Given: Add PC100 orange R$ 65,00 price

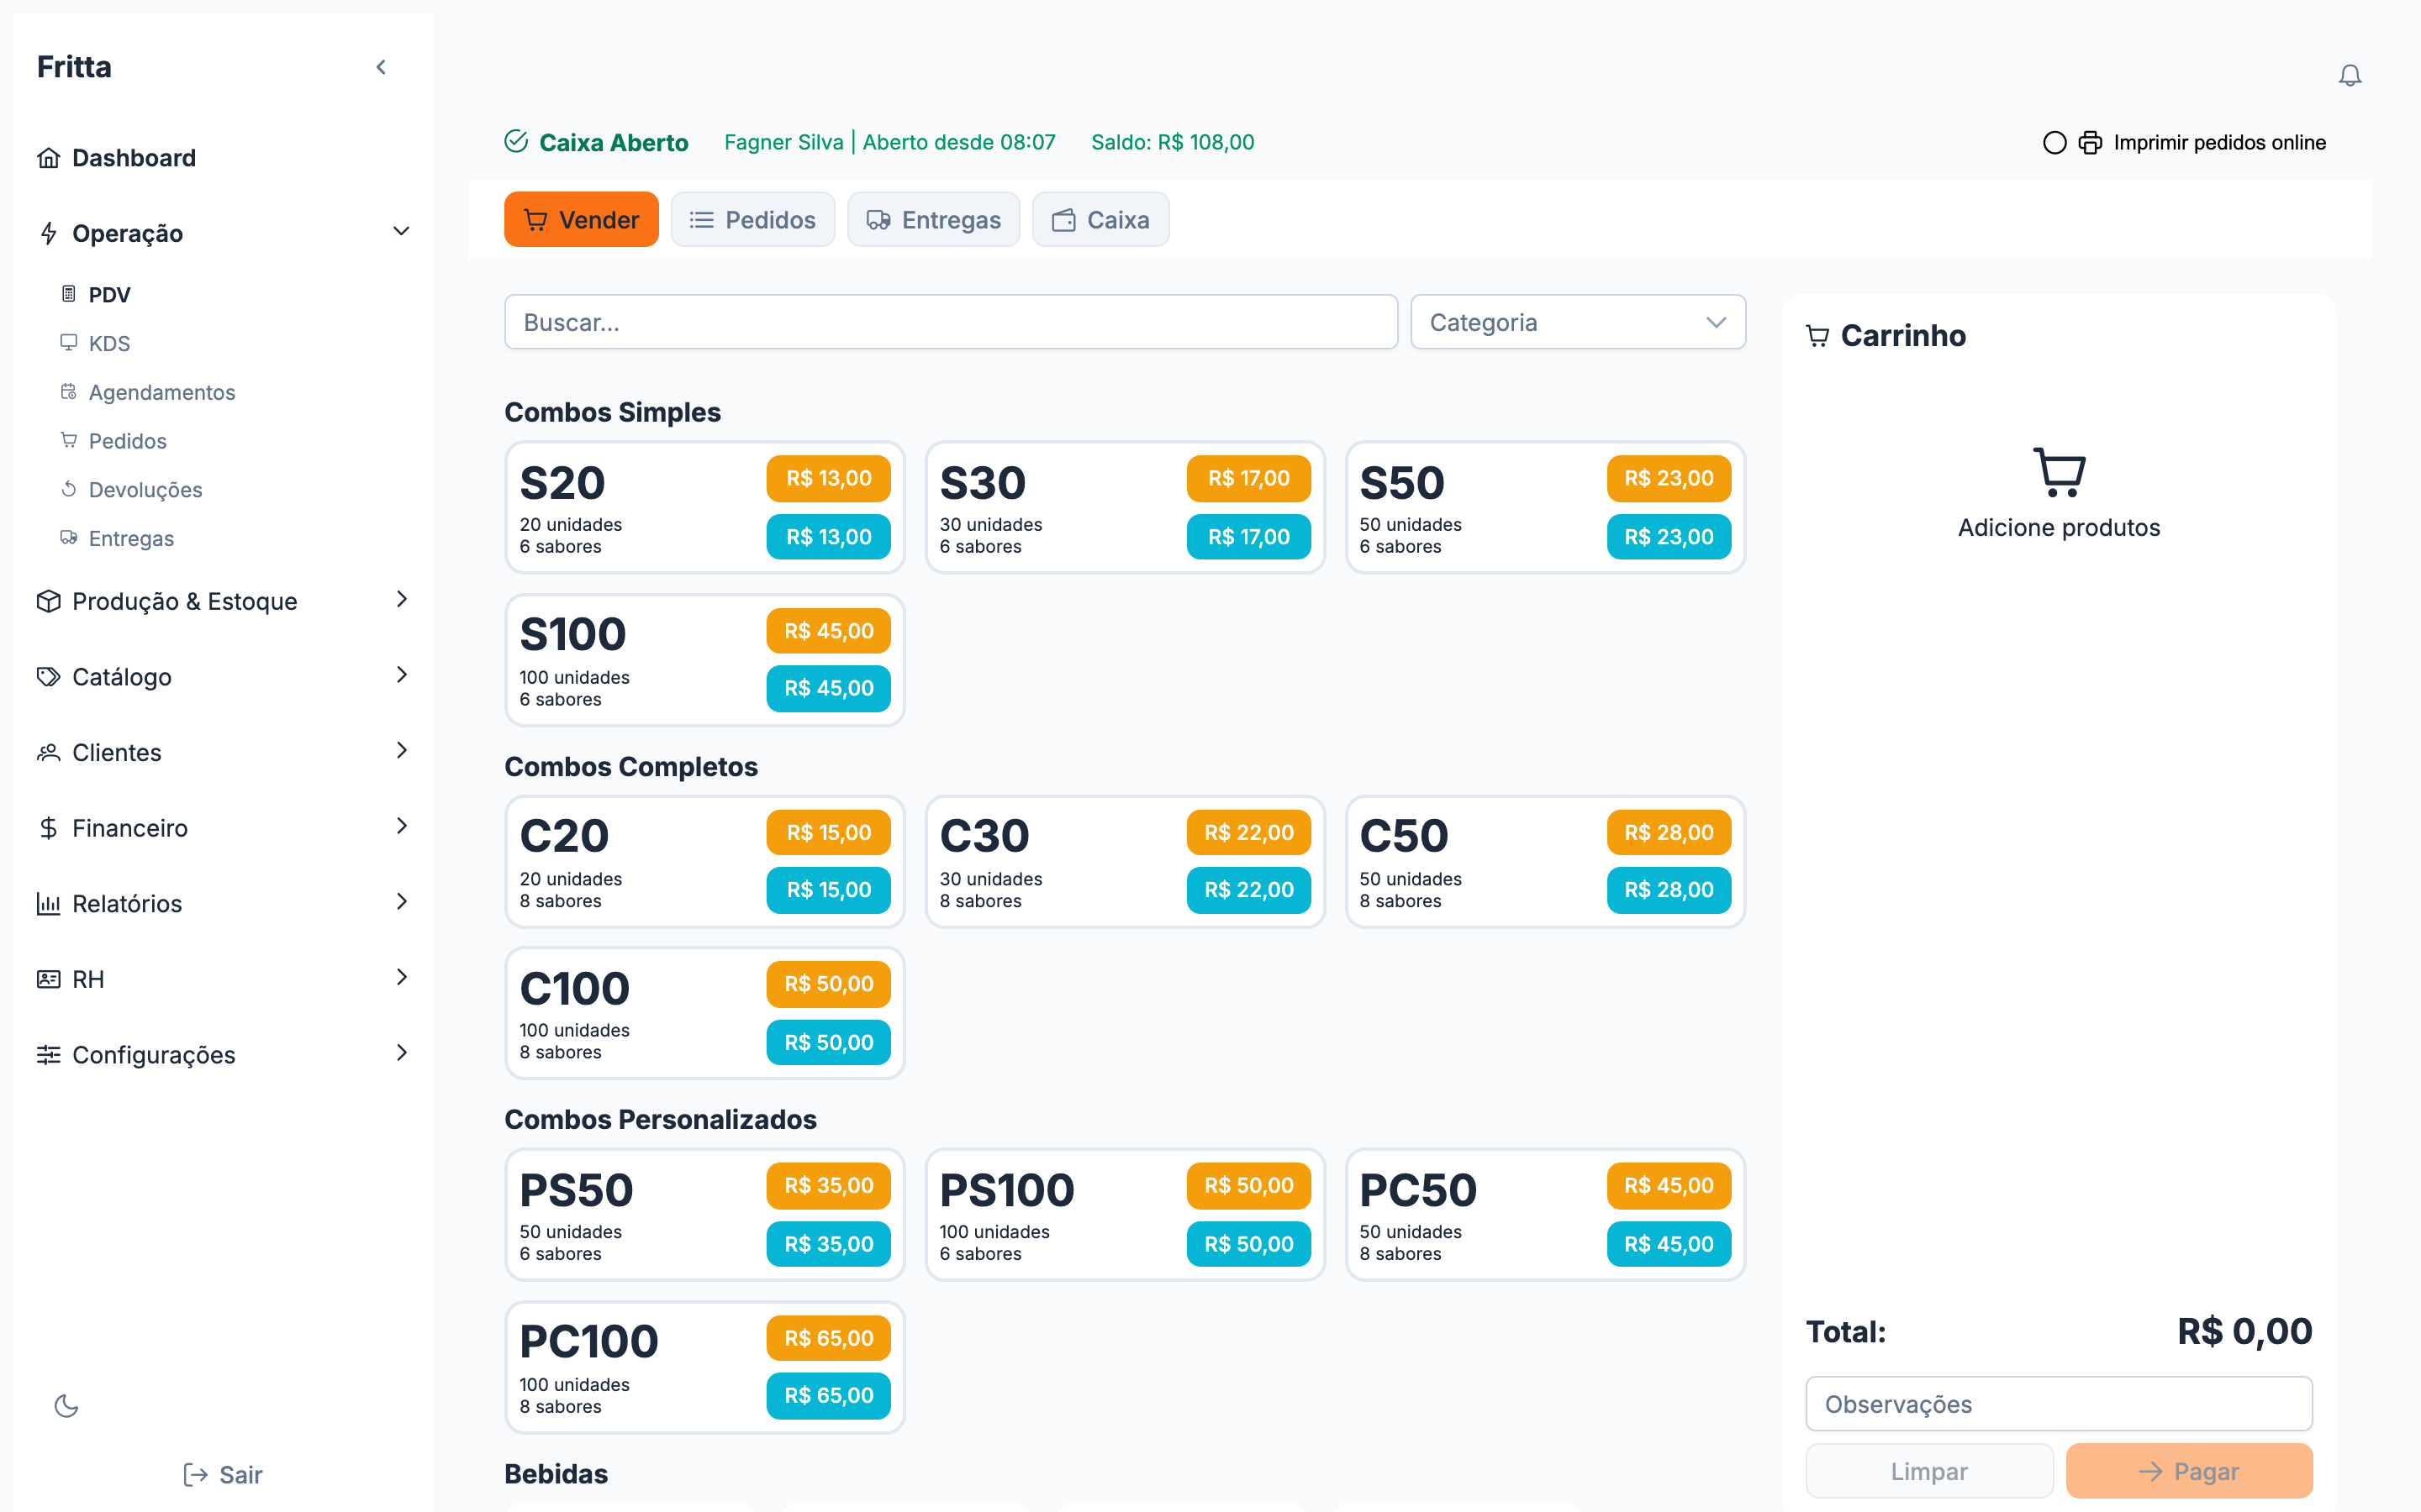Looking at the screenshot, I should click(828, 1338).
